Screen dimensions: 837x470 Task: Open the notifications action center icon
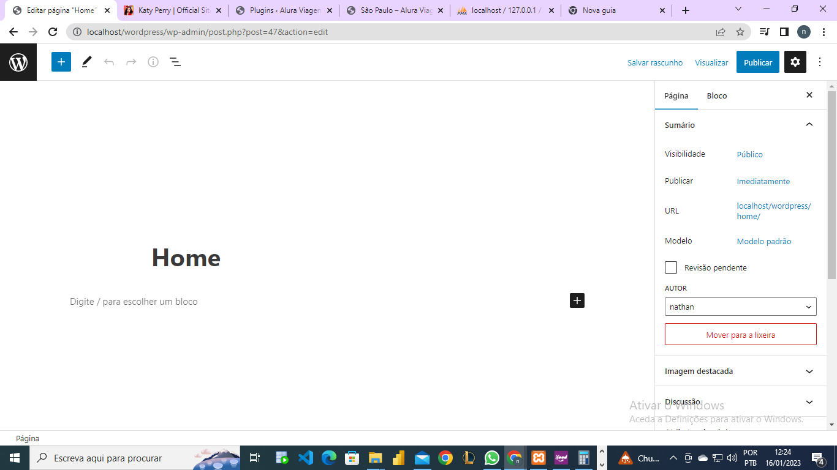click(817, 458)
